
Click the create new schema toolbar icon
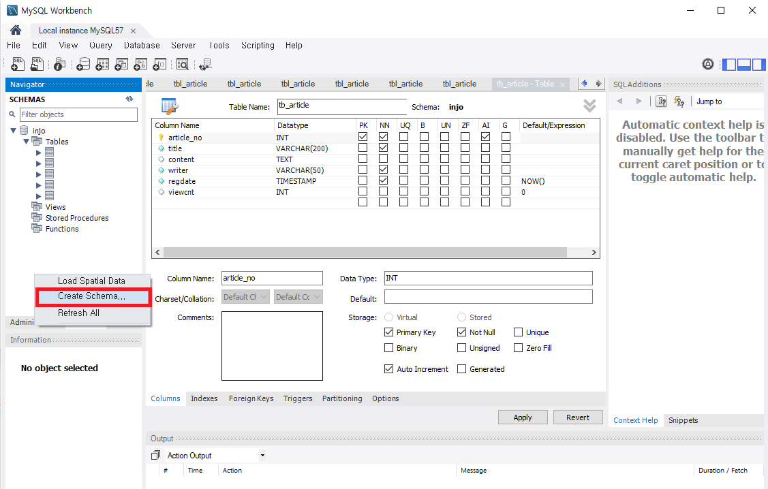click(x=83, y=64)
